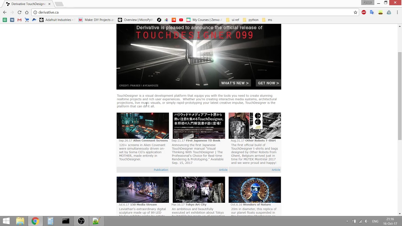Click the GET NOW button
402x226 pixels.
(x=269, y=83)
